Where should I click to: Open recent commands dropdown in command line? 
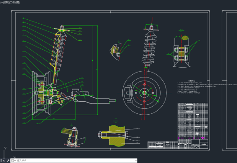(x=13, y=161)
